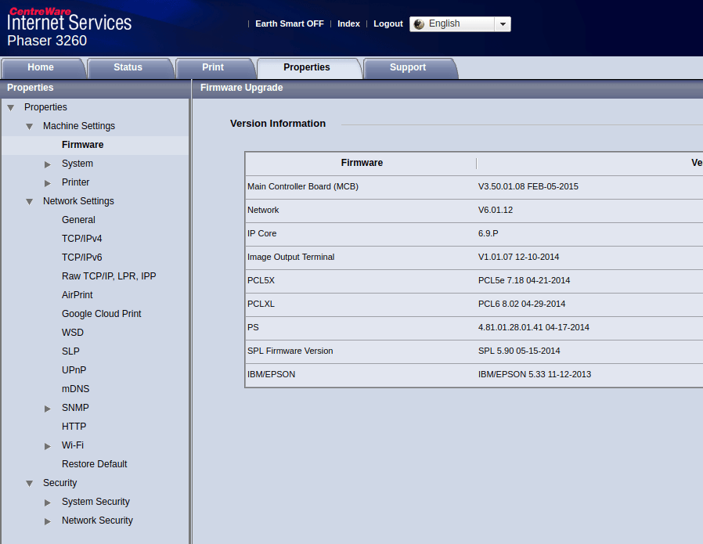This screenshot has width=703, height=544.
Task: Open Raw TCP/IP, LPR, IPP settings
Action: (x=109, y=276)
